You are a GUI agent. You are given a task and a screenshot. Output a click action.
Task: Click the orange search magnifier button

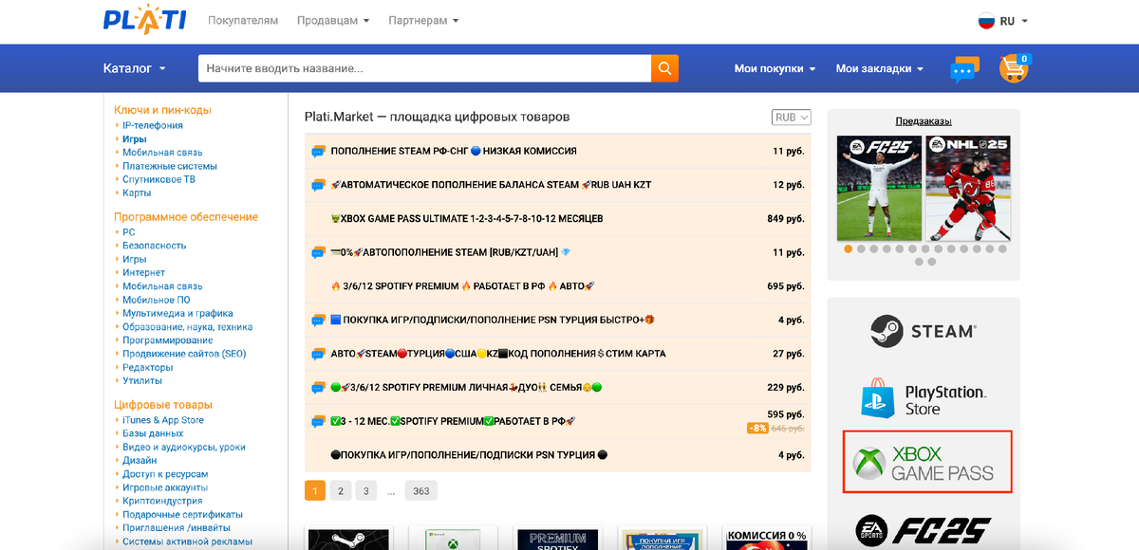pos(664,68)
